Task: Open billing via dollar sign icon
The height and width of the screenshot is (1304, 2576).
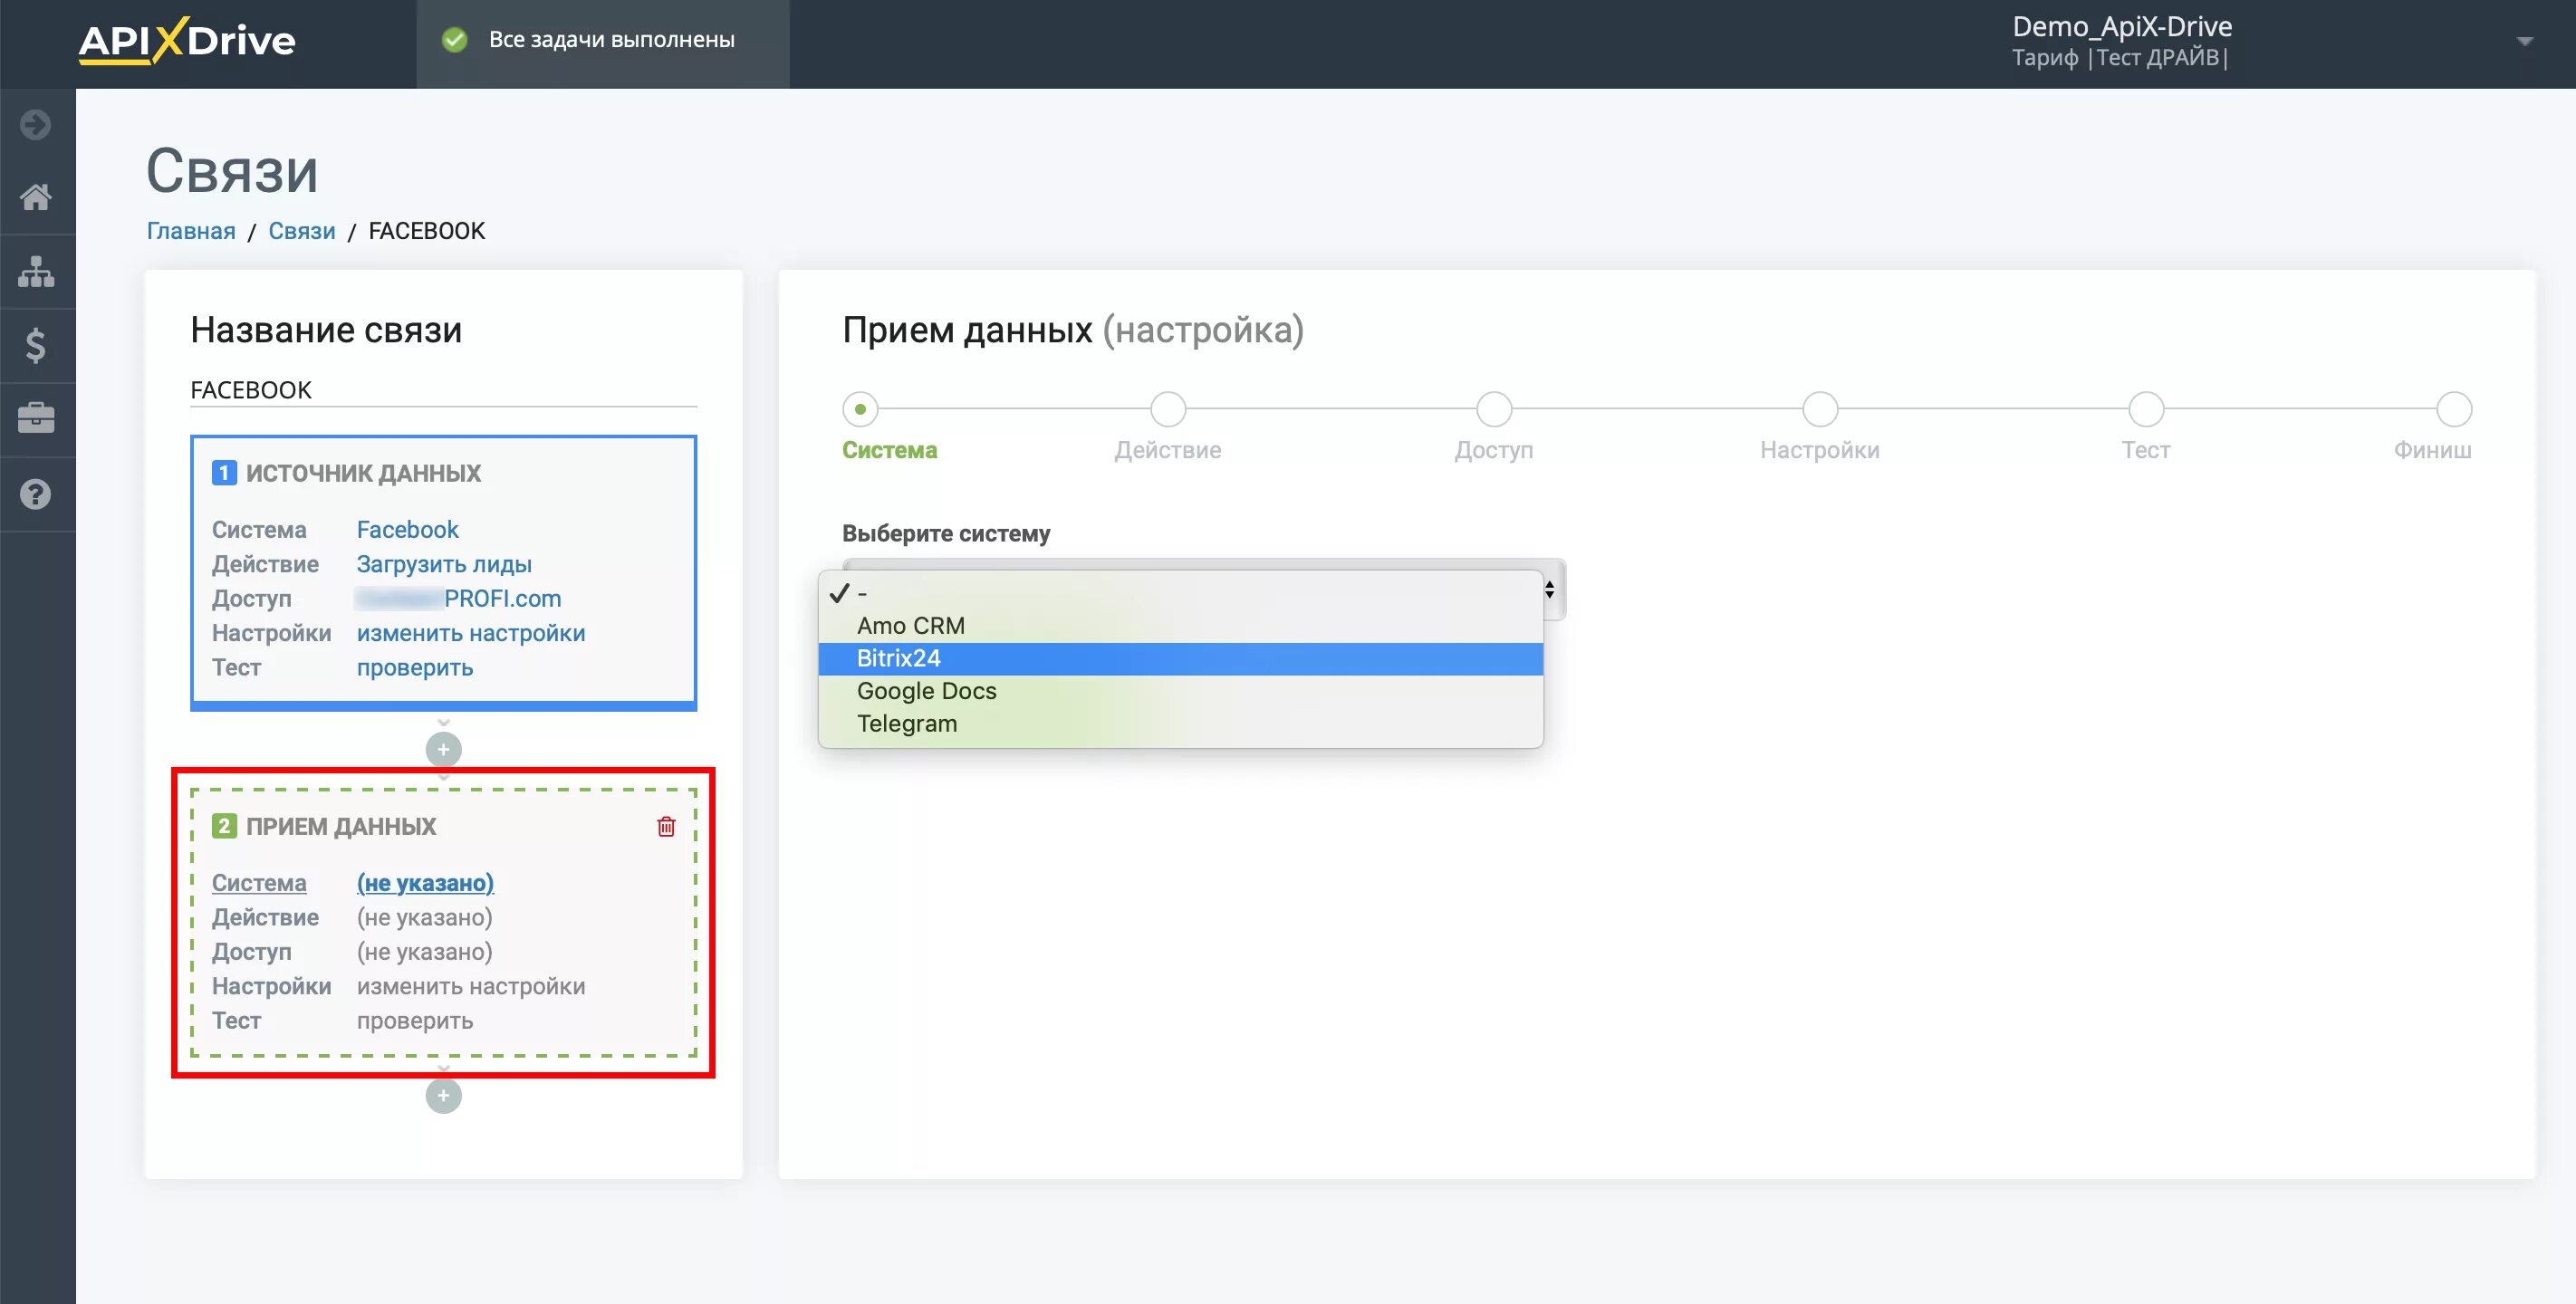Action: (36, 345)
